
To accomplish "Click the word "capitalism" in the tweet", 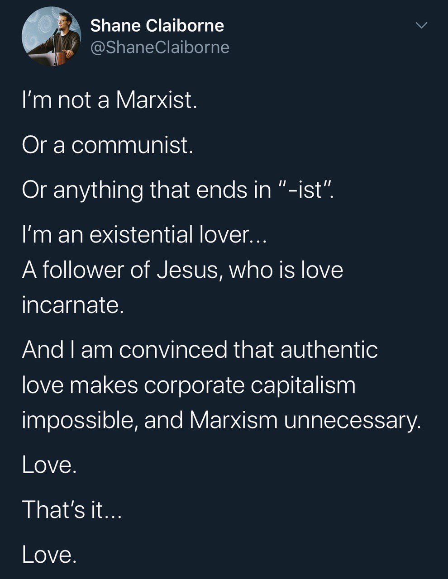I will pos(303,385).
